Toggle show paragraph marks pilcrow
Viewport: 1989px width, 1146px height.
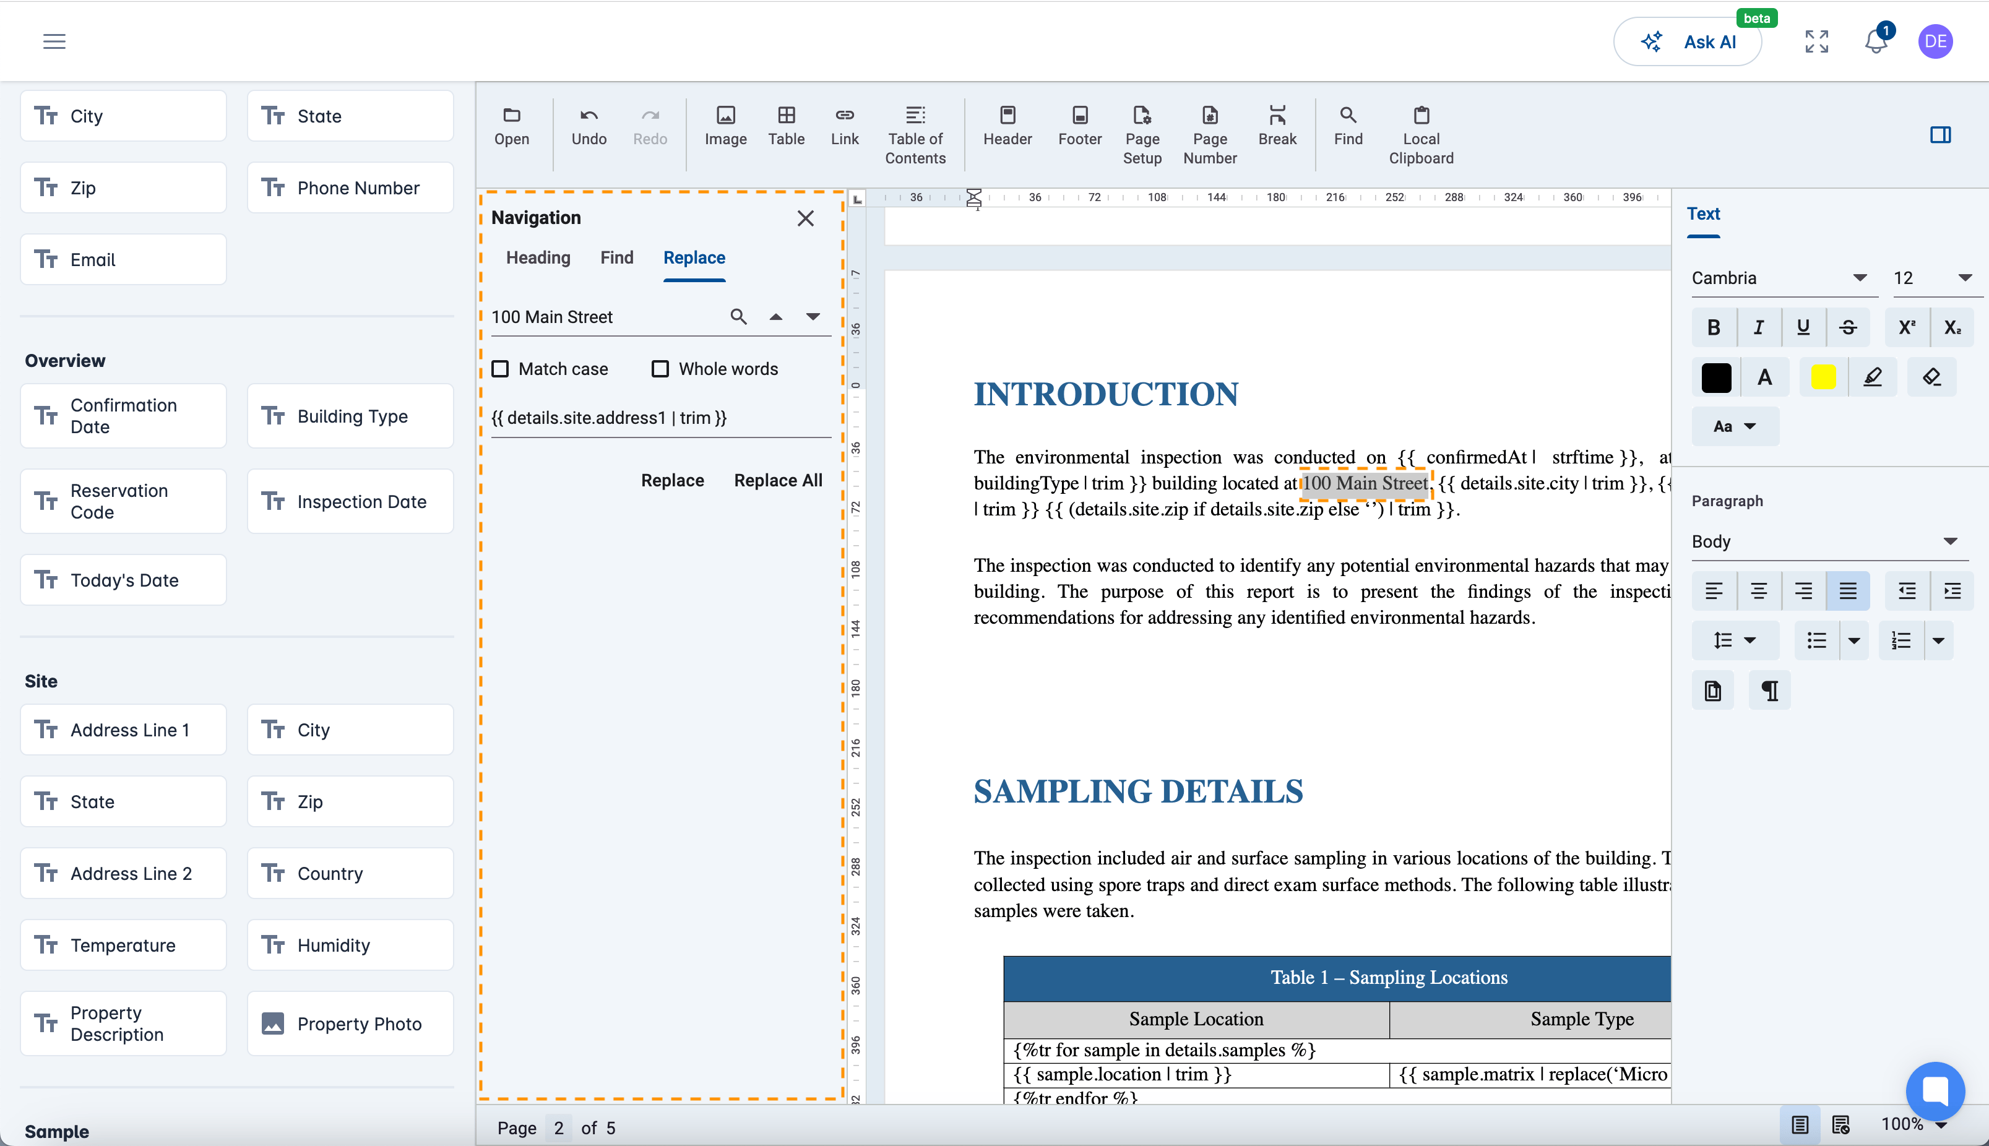coord(1769,691)
